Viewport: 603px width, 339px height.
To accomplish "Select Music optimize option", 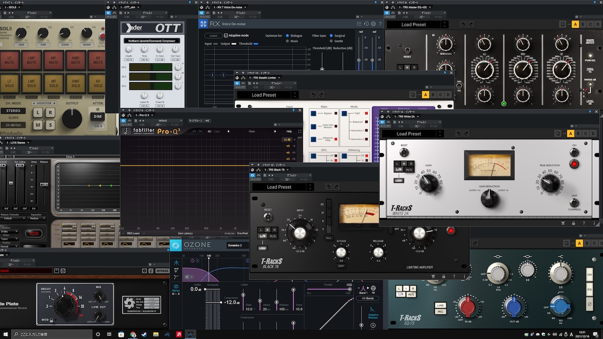I will (288, 42).
